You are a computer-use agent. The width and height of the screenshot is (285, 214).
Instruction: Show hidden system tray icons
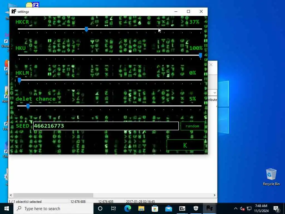click(x=235, y=208)
